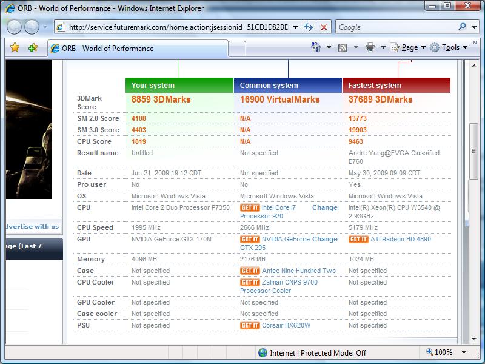
Task: Click the Andre Yang@EVGA Classified E760 result name
Action: 394,157
